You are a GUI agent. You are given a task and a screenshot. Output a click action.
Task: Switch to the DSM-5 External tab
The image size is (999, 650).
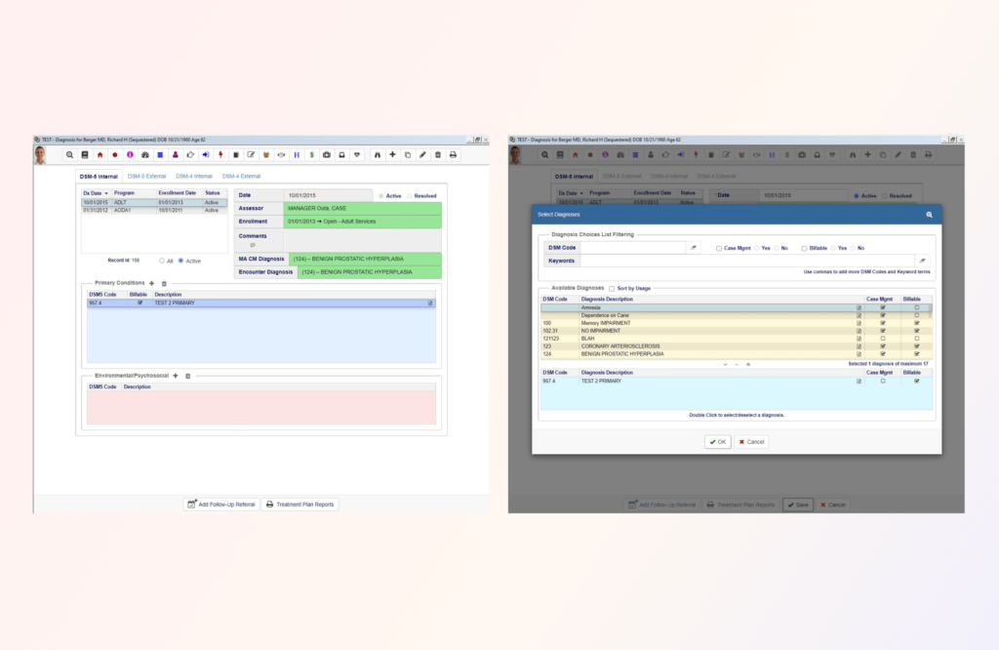click(x=146, y=176)
